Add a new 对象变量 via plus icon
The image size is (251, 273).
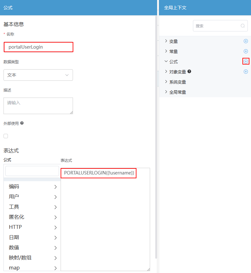tap(246, 72)
